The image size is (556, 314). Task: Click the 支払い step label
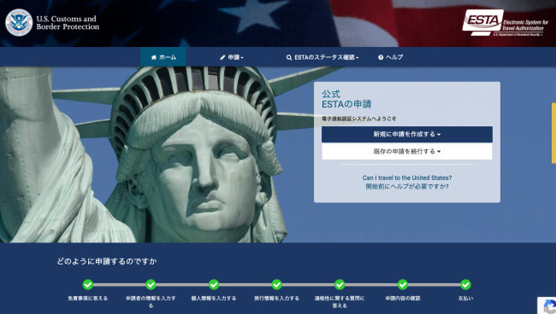coord(465,298)
